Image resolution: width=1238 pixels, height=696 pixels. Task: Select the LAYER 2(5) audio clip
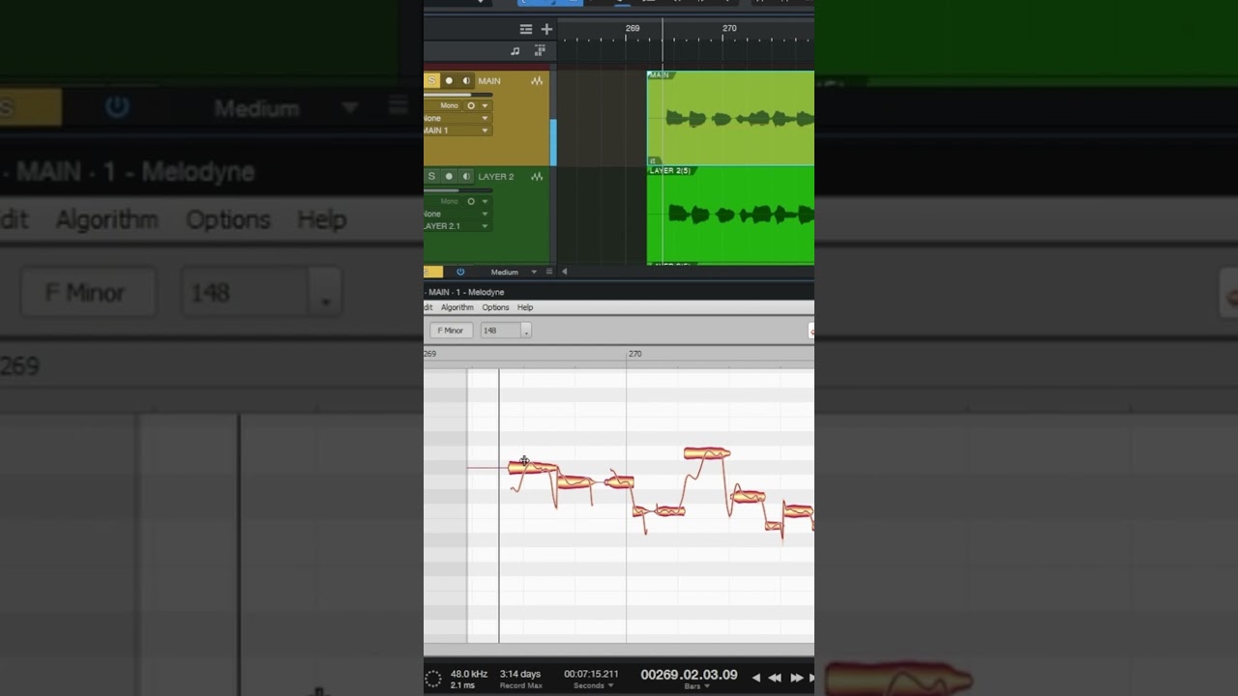[x=730, y=215]
